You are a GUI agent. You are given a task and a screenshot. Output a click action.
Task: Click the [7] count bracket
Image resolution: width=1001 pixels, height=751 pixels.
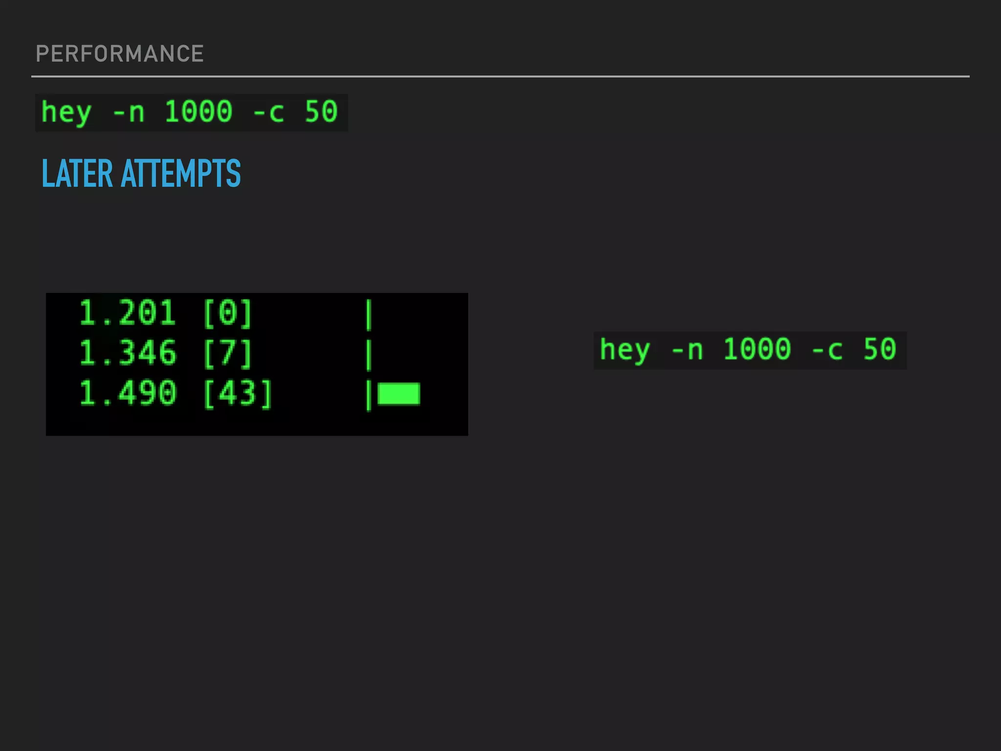coord(227,353)
